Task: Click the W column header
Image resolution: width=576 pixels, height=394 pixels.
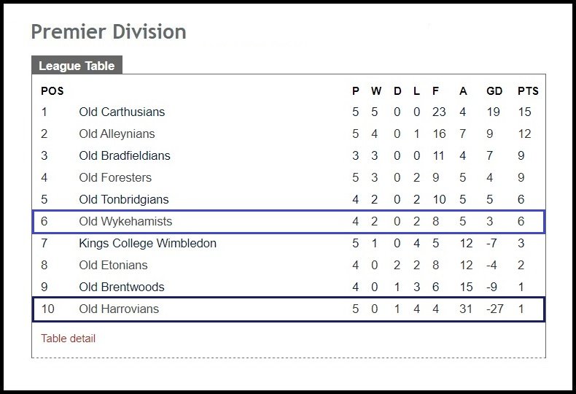Action: (x=376, y=91)
